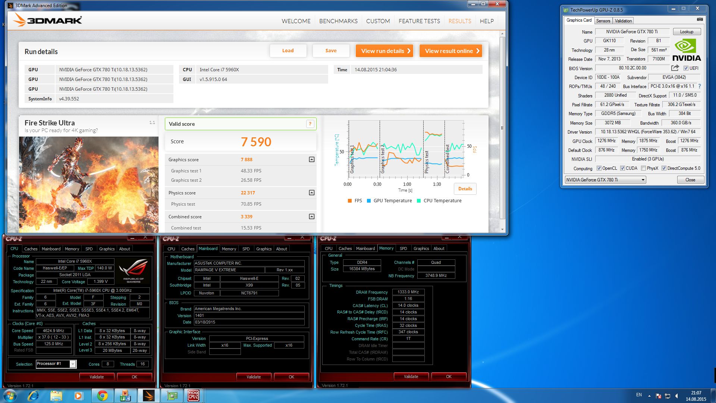Click the Republic of Gamers logo in CPU-Z
Screen dimensions: 716x403
click(x=133, y=272)
